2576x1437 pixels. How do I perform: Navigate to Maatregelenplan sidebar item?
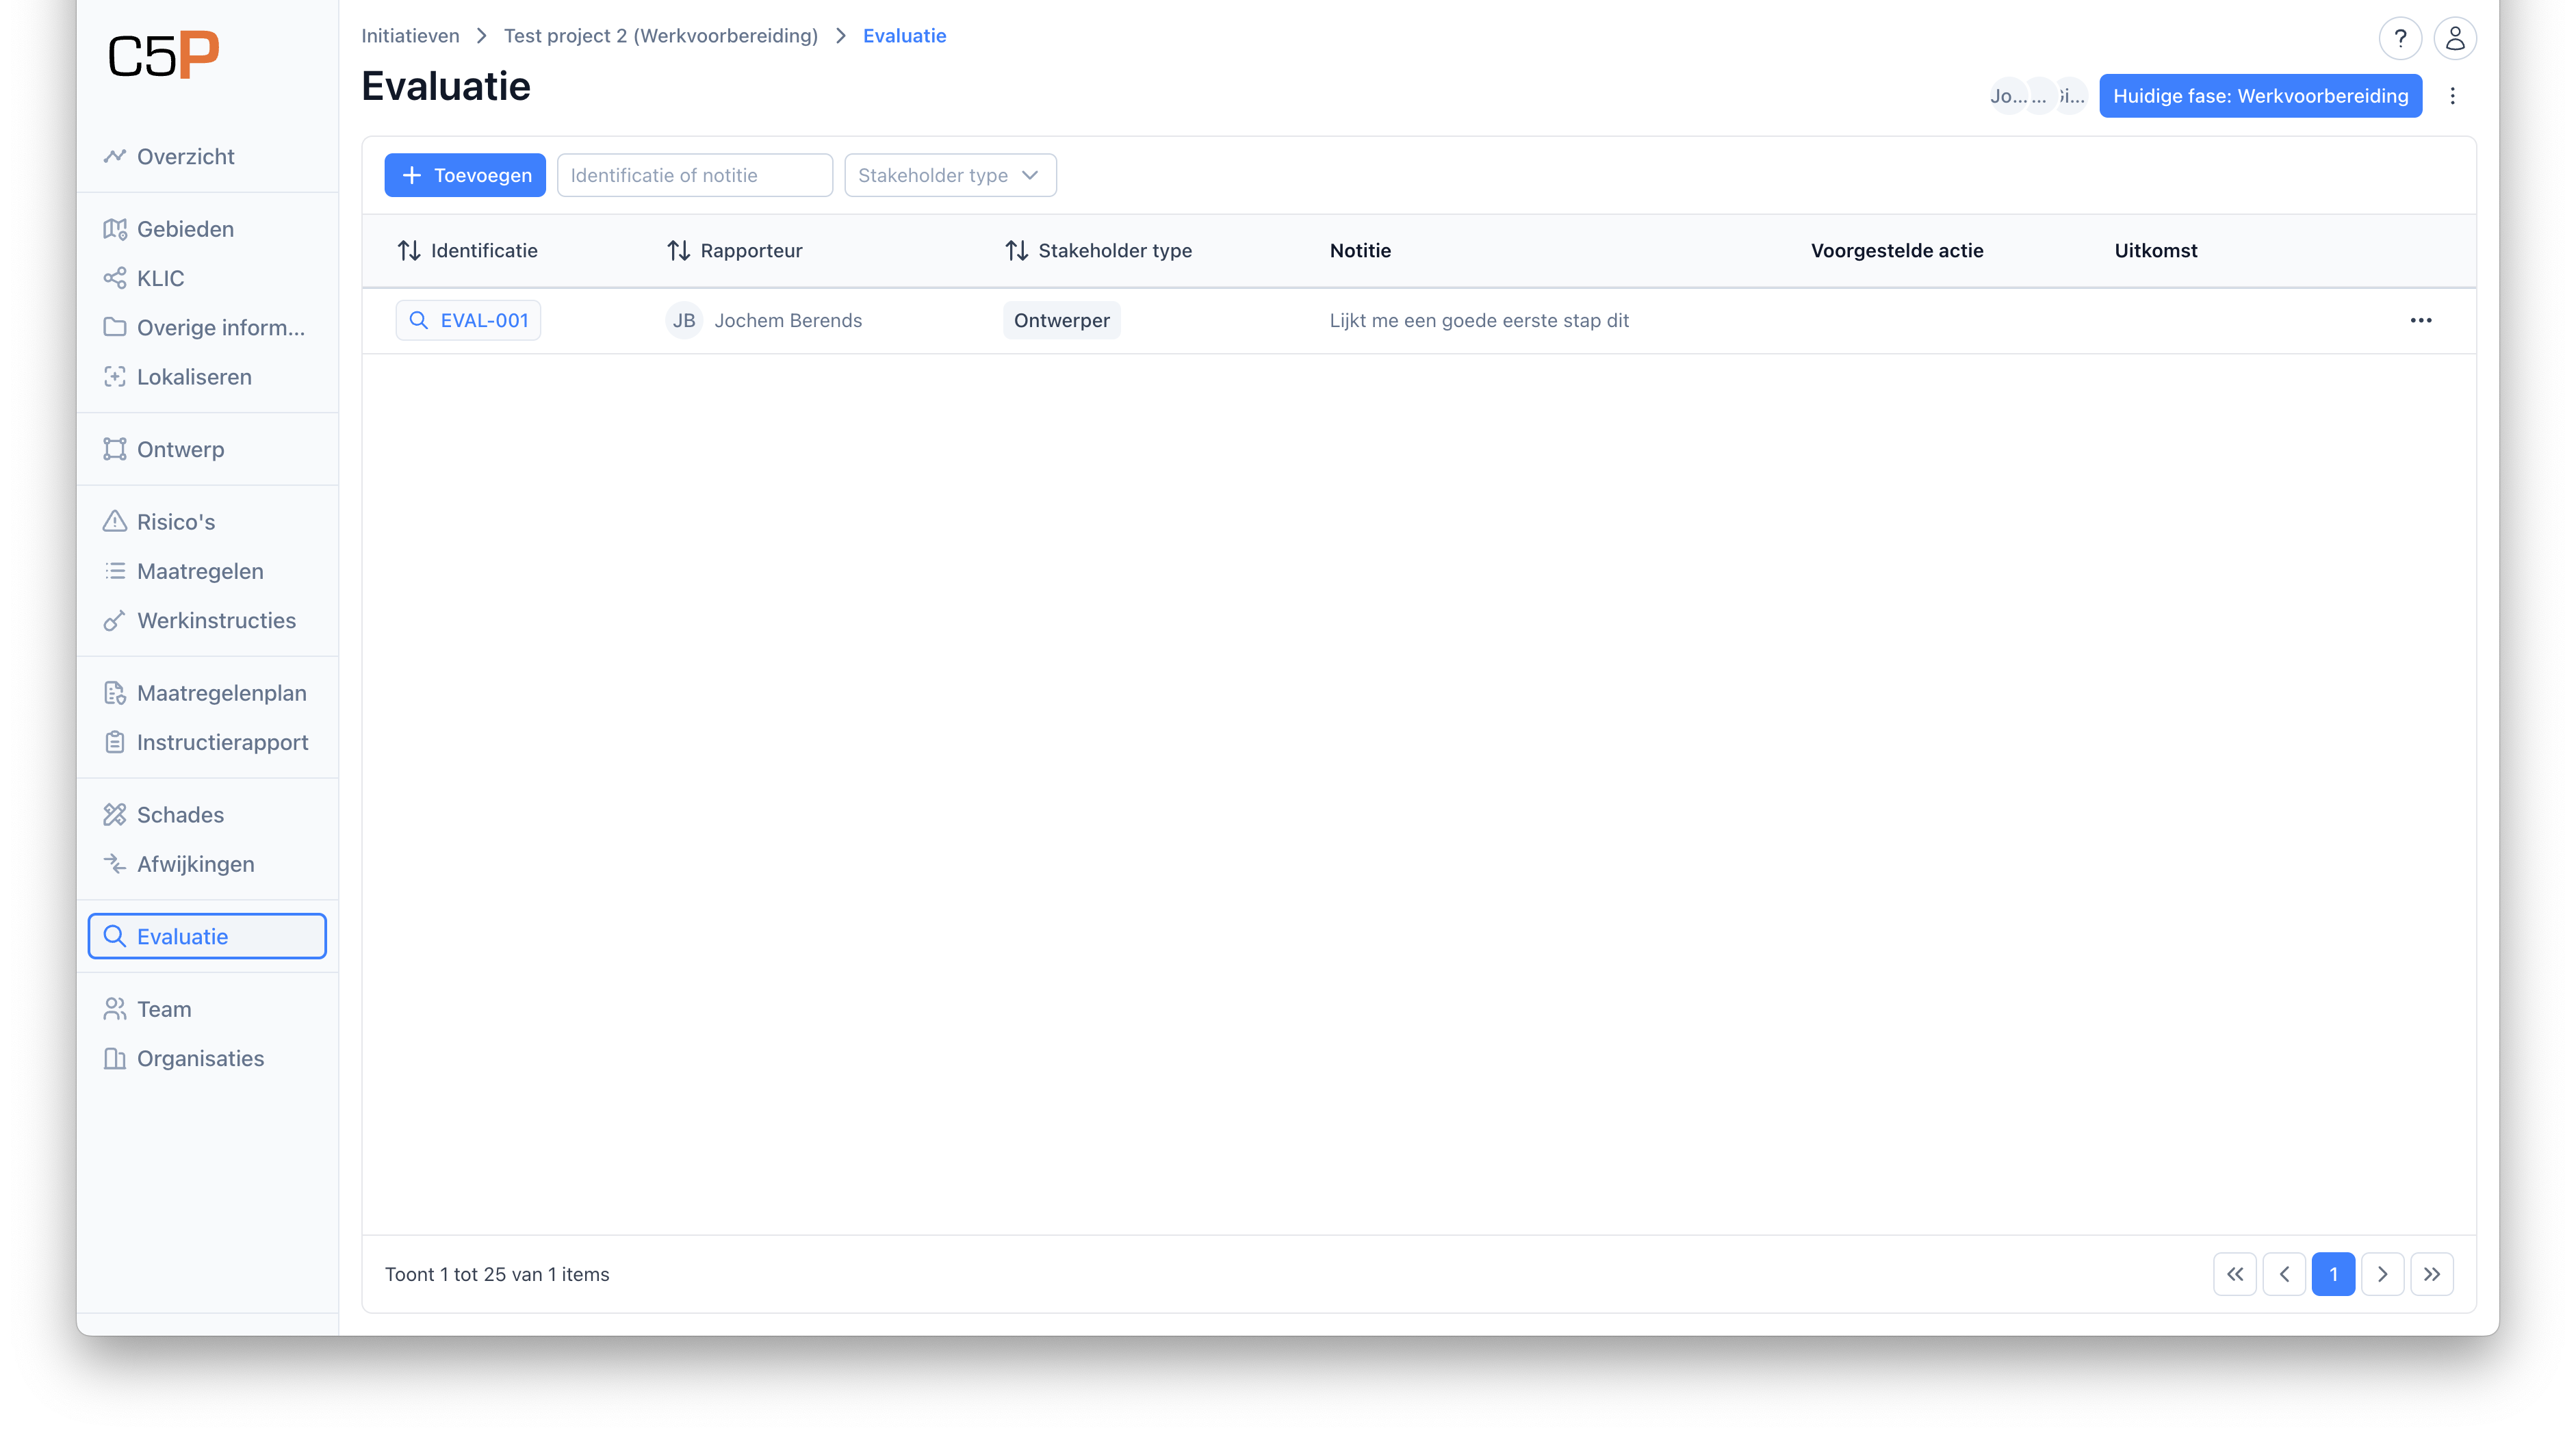[x=221, y=693]
